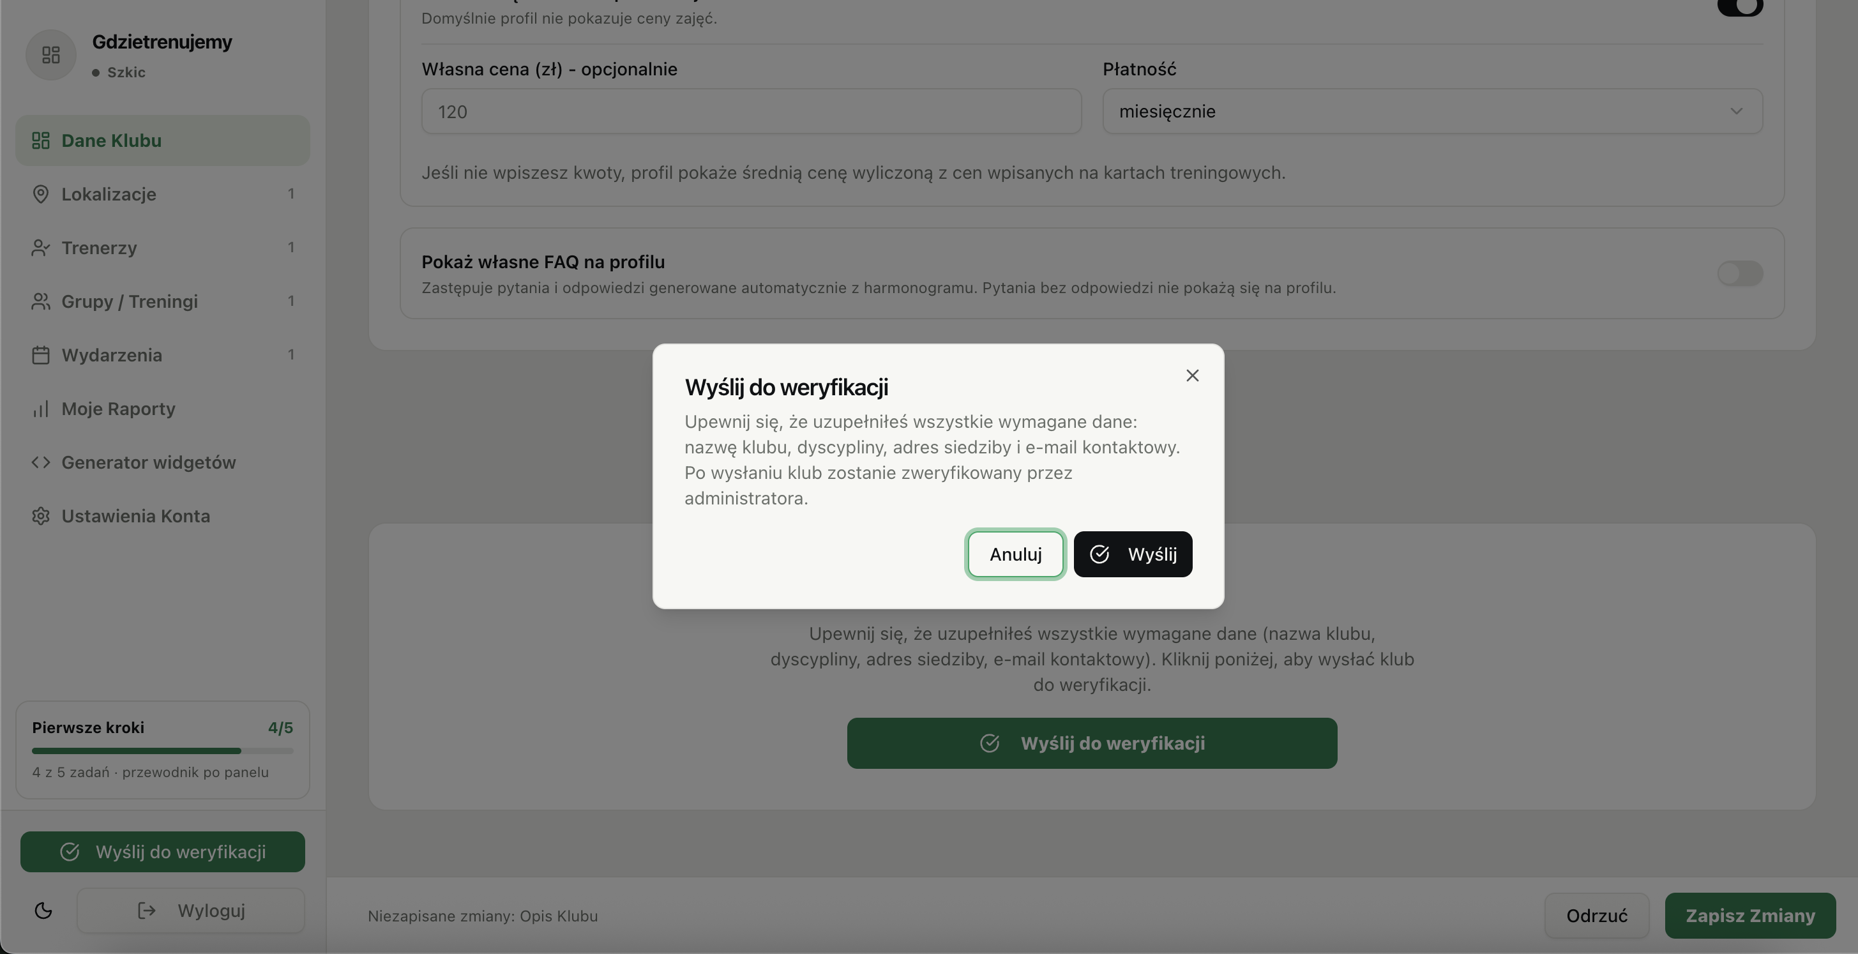The height and width of the screenshot is (954, 1858).
Task: Click the Gdzietrenujemy club name
Action: pos(162,42)
